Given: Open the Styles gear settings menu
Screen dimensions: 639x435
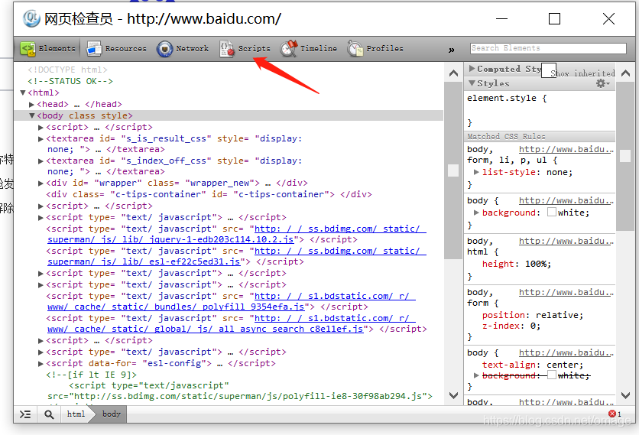Looking at the screenshot, I should click(603, 83).
